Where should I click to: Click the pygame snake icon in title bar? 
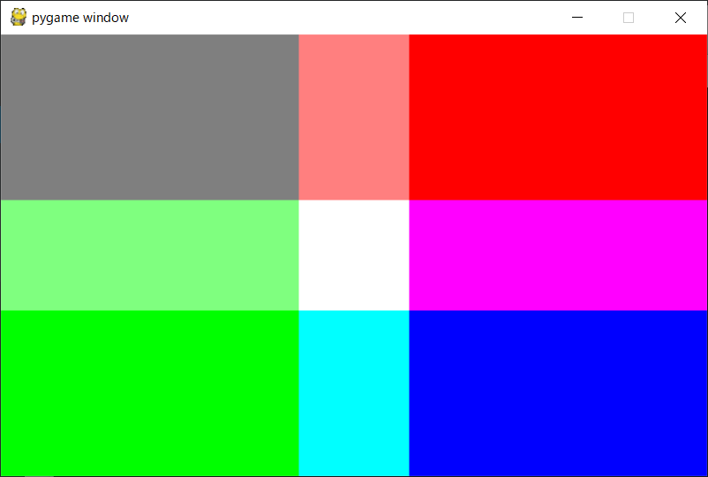coord(18,17)
